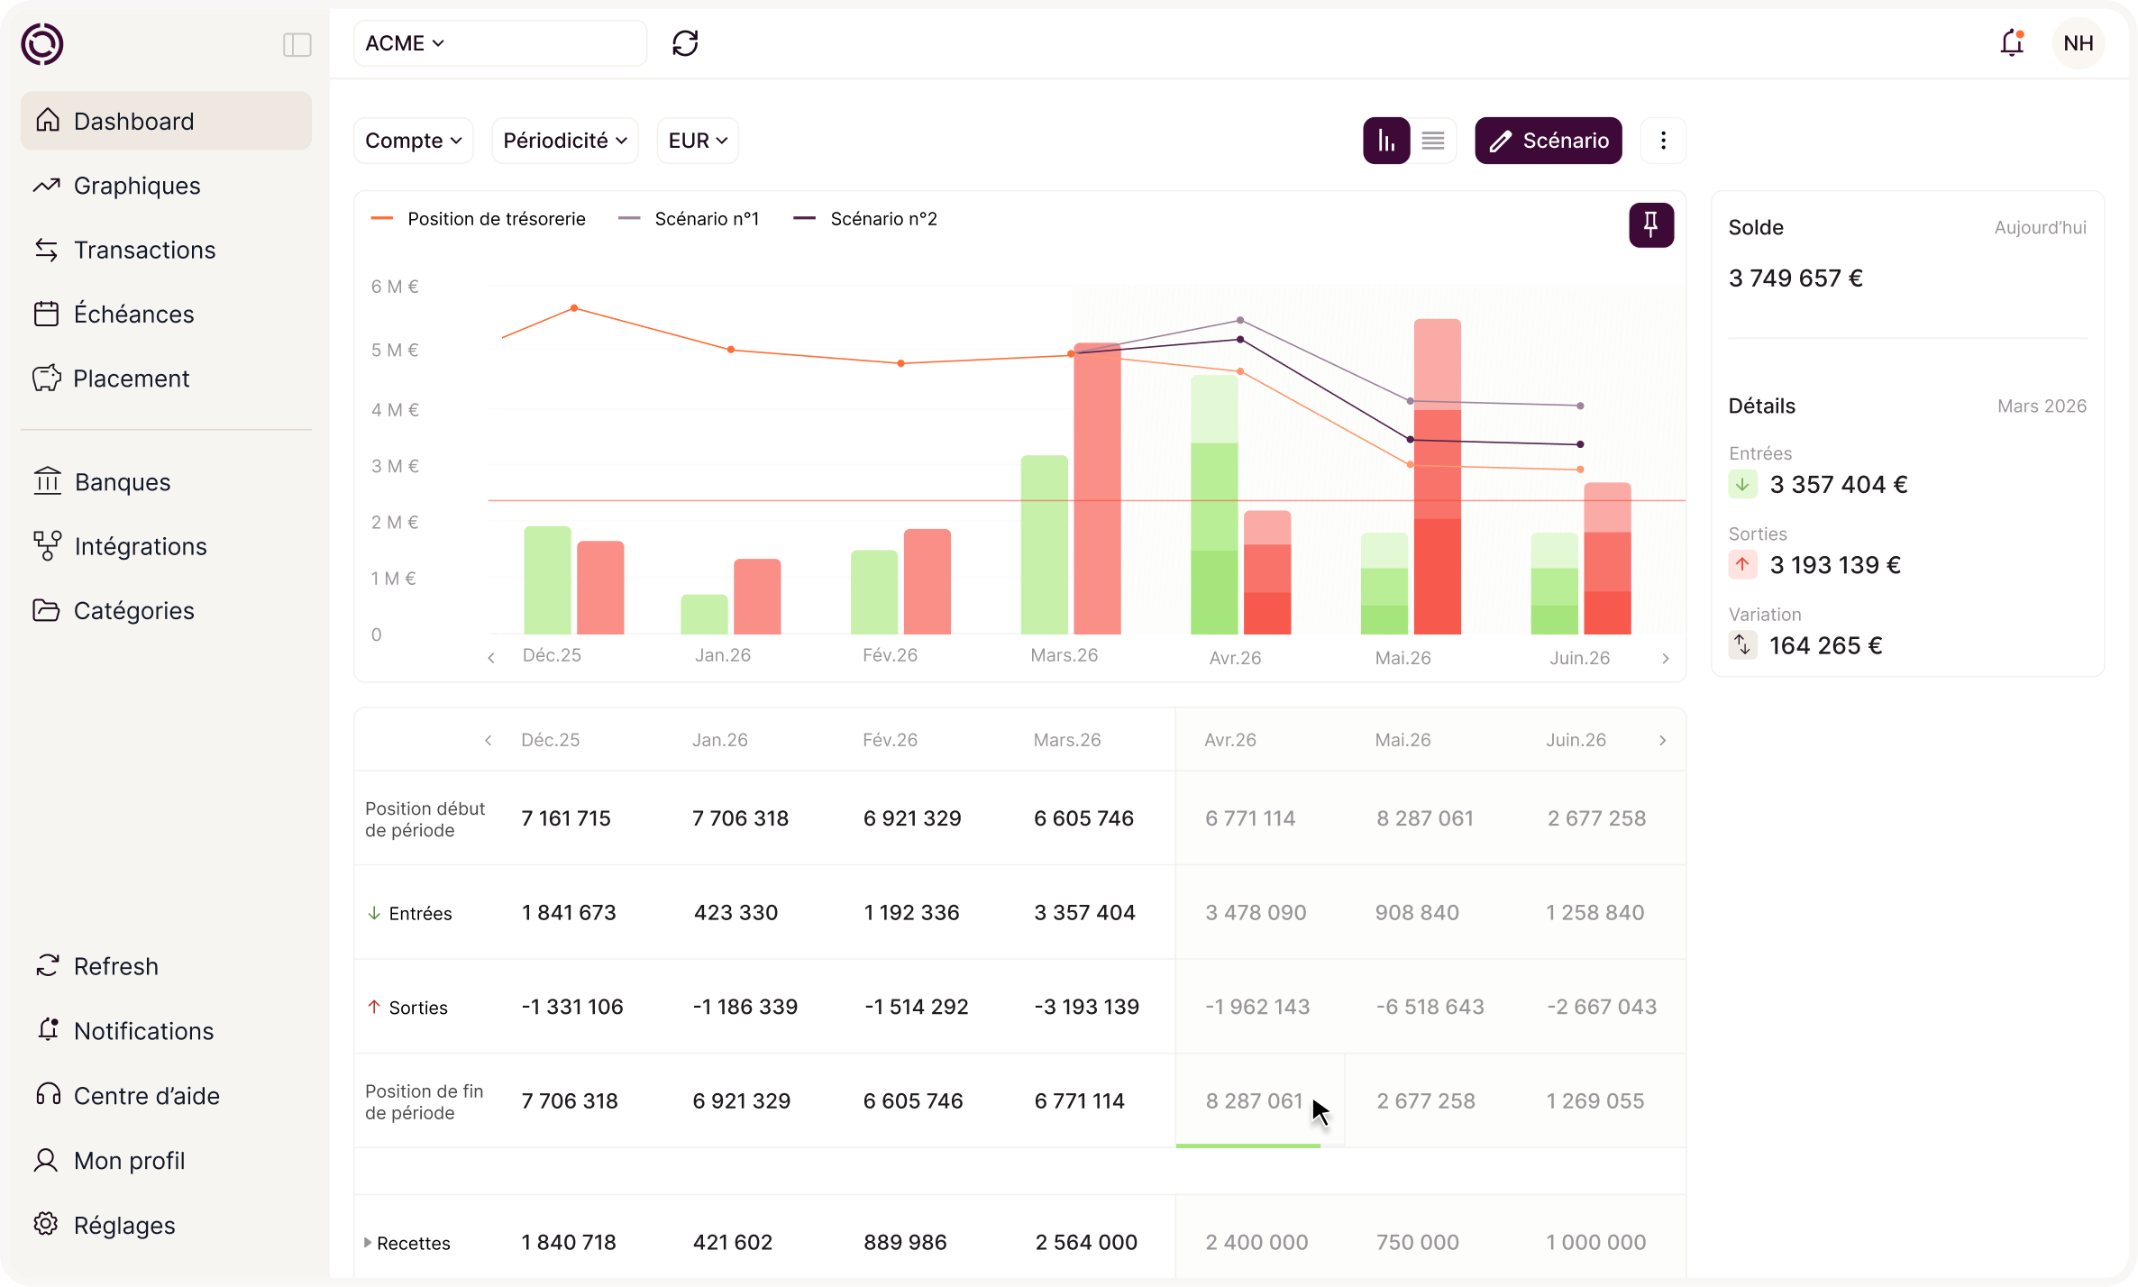Switch to bar chart view
The image size is (2138, 1287).
[1386, 141]
